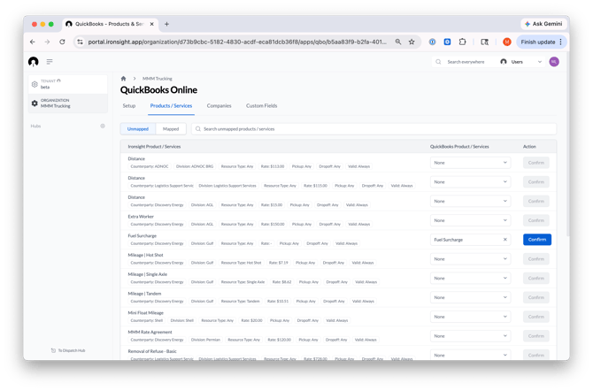Open the 1Password extension icon
The width and height of the screenshot is (593, 391).
click(432, 42)
